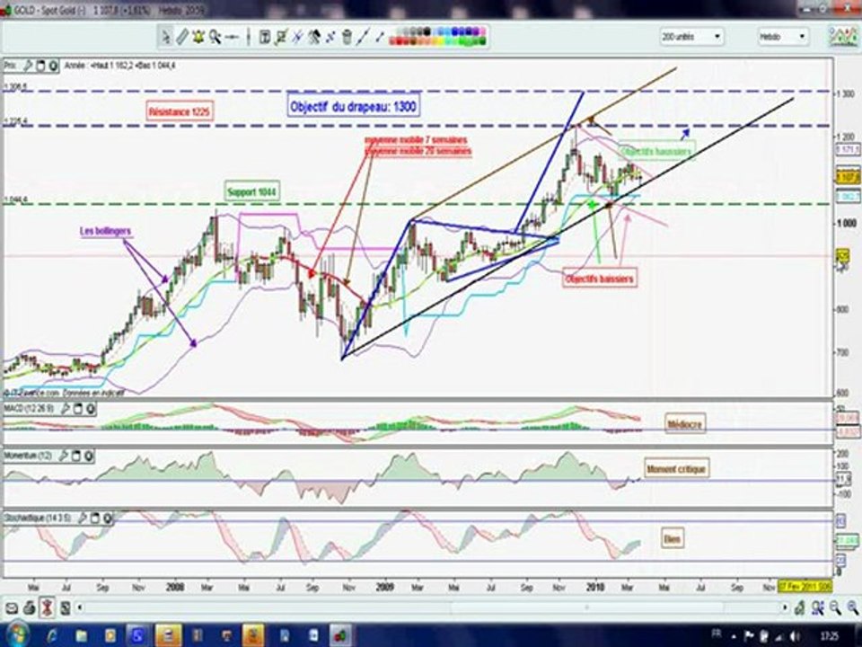Select the blue dotted segment tool
This screenshot has height=647, width=862.
[330, 37]
